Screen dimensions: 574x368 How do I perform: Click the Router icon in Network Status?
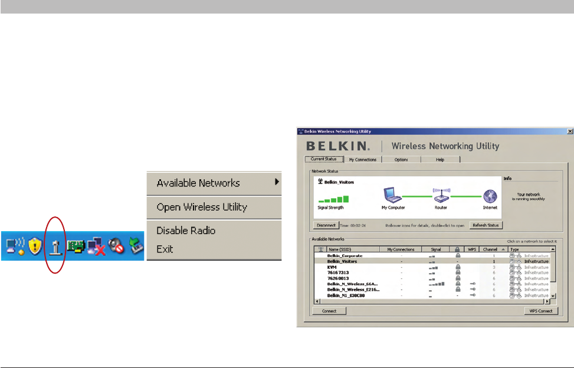click(x=441, y=196)
